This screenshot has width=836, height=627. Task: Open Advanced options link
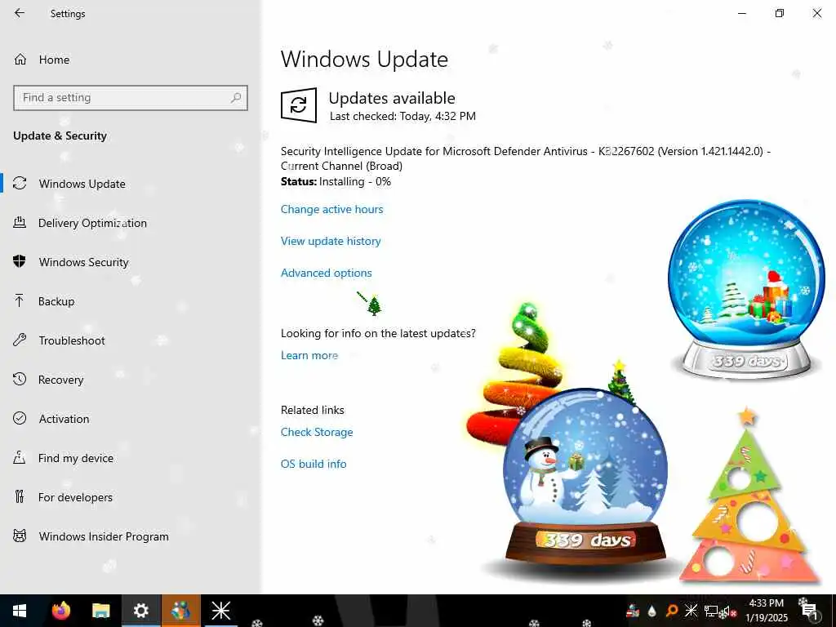[327, 273]
